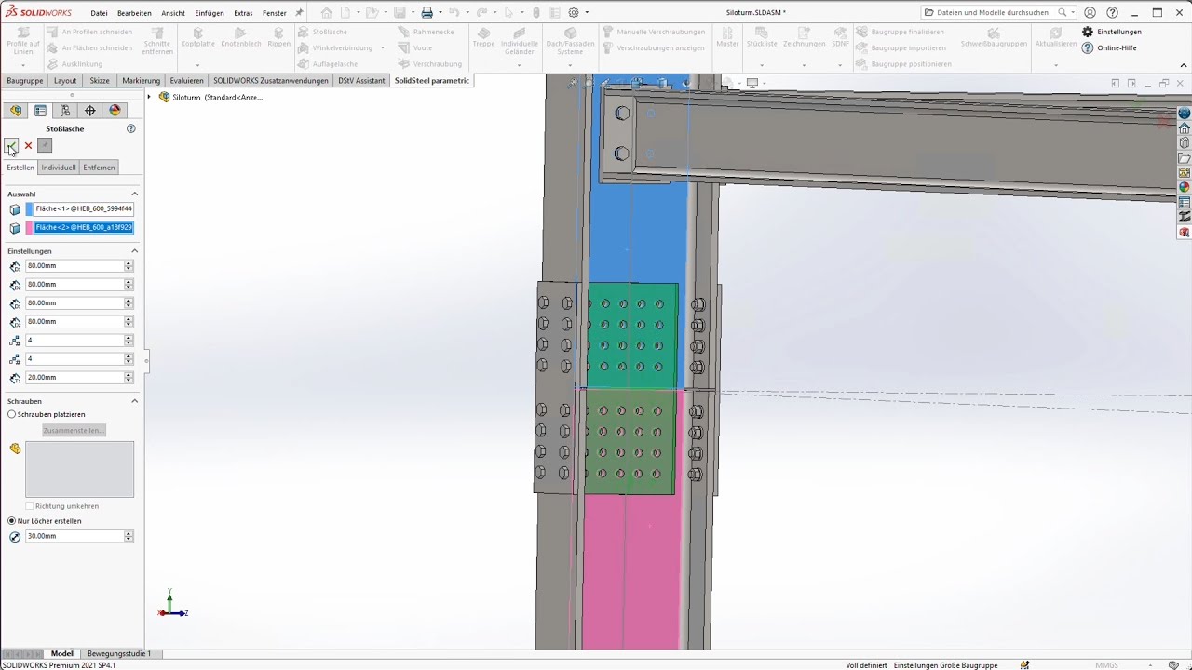Open view display monitor icon in viewport
The width and height of the screenshot is (1192, 670).
pyautogui.click(x=752, y=83)
